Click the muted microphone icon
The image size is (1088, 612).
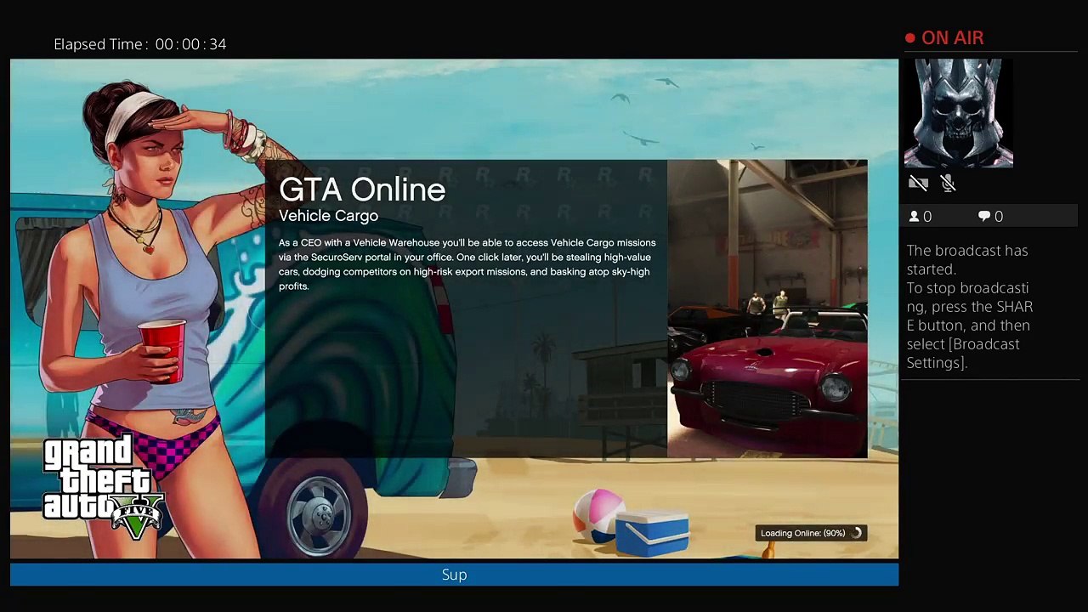coord(949,183)
